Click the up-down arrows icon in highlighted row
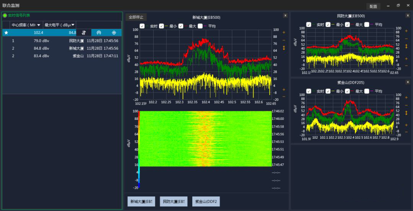Viewport: 413px width, 211px height. click(x=84, y=33)
